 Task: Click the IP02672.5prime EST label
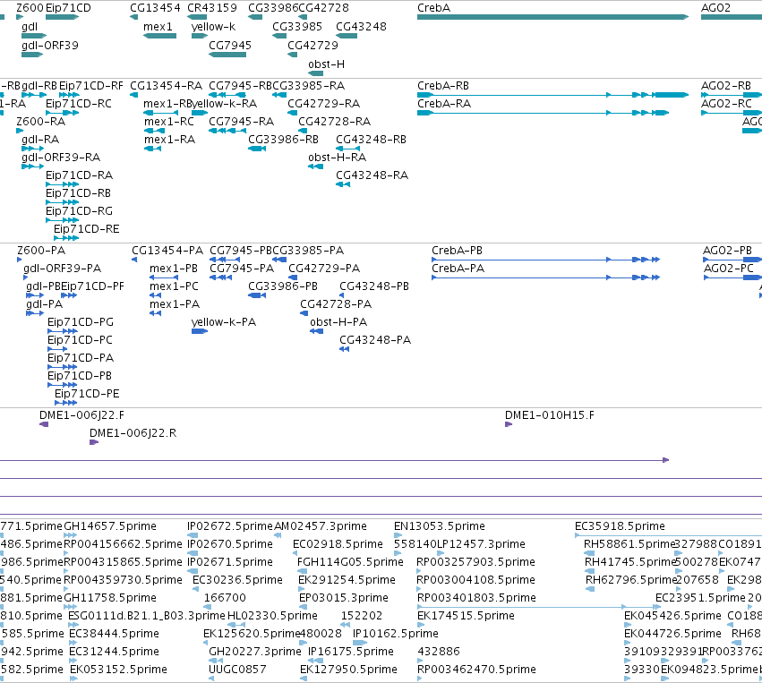(x=230, y=526)
